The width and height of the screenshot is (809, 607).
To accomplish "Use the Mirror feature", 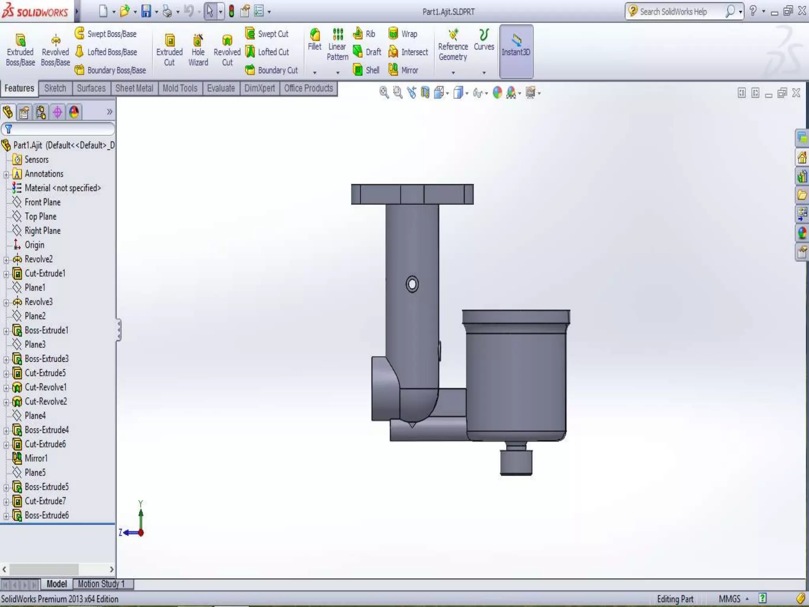I will [x=403, y=70].
